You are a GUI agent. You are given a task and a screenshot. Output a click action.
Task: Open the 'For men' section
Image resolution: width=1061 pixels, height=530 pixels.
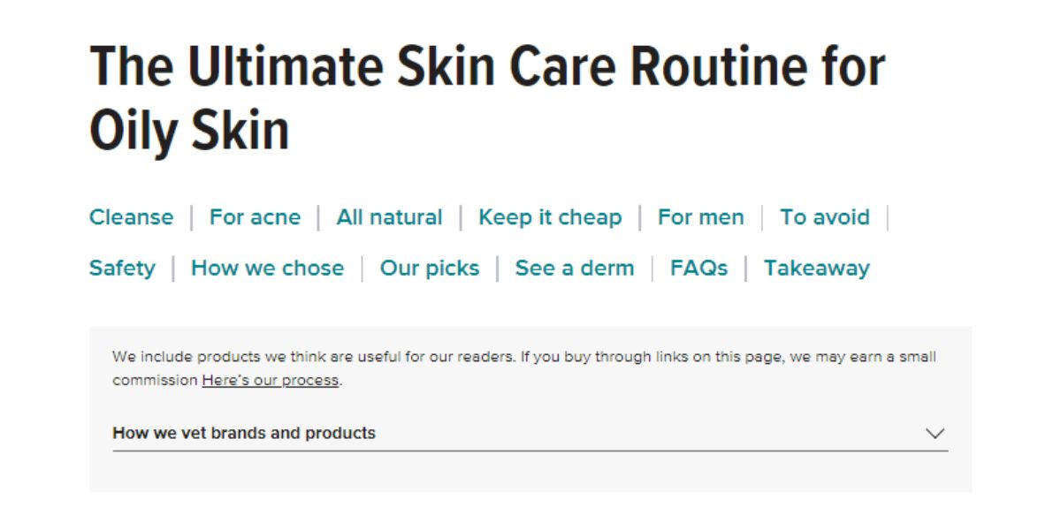coord(700,217)
